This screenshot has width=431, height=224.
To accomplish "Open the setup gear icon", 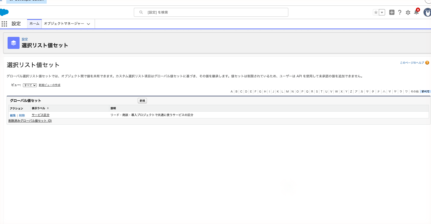I will 408,13.
